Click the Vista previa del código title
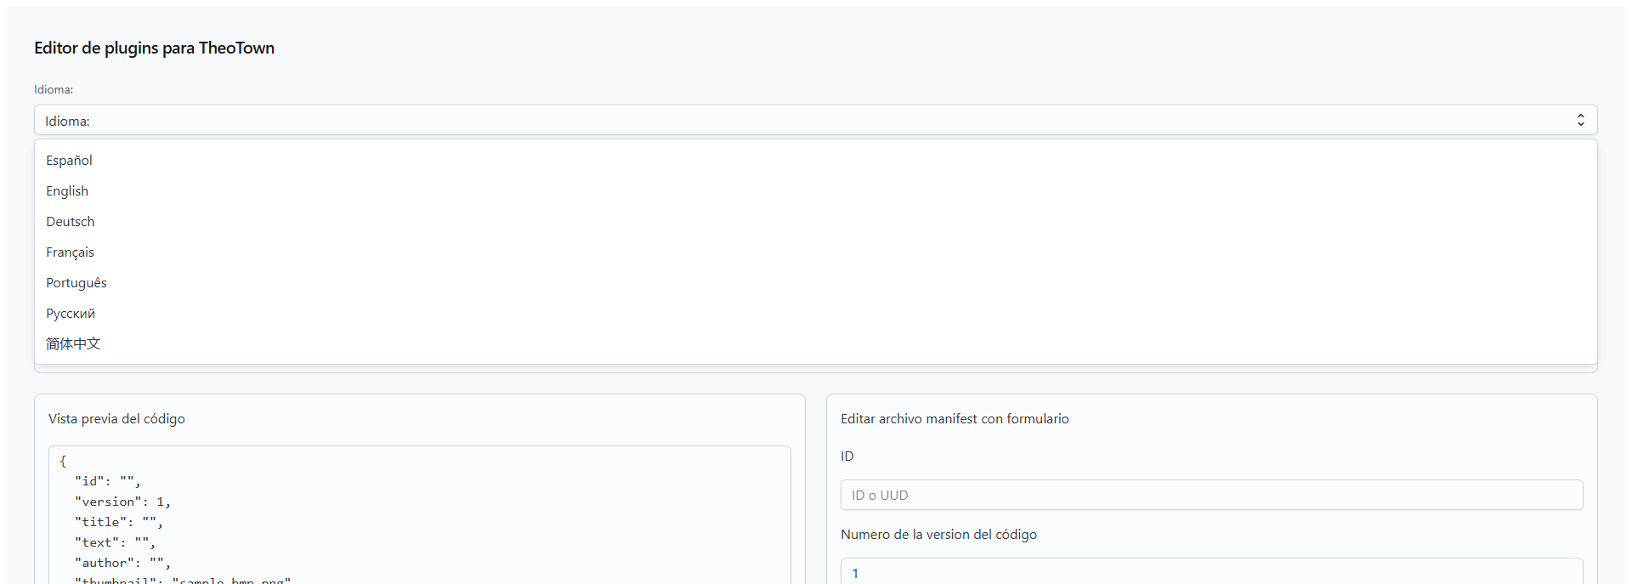 (x=116, y=418)
